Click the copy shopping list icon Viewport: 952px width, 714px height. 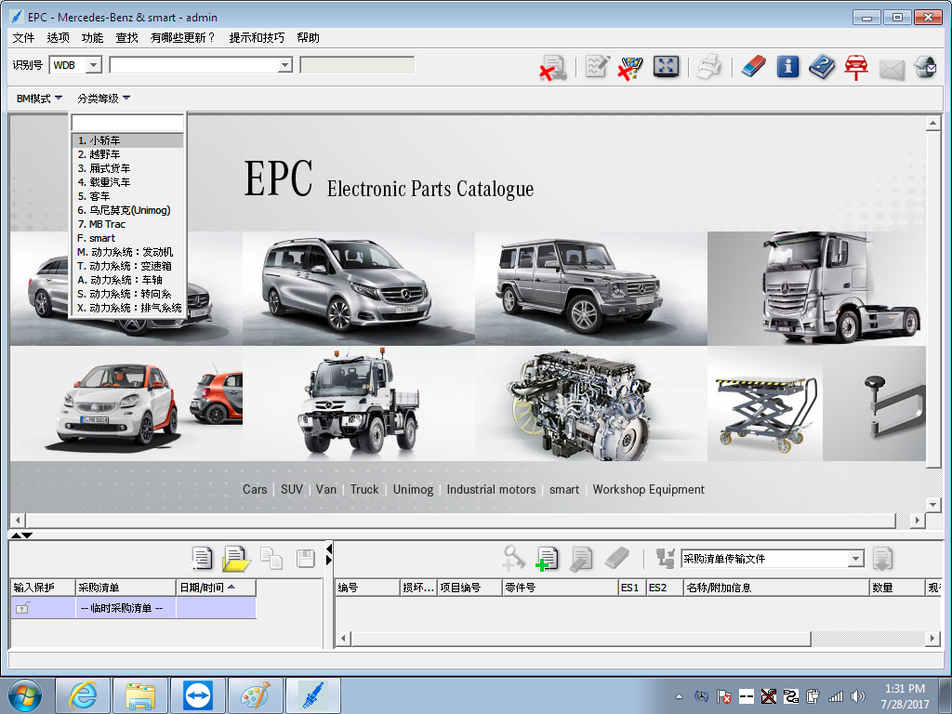click(x=271, y=558)
